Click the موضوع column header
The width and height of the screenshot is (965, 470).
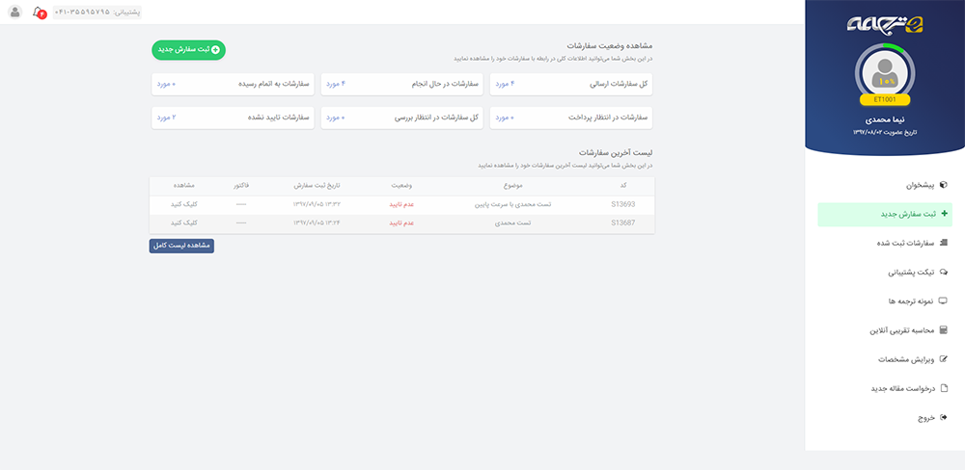[x=513, y=186]
